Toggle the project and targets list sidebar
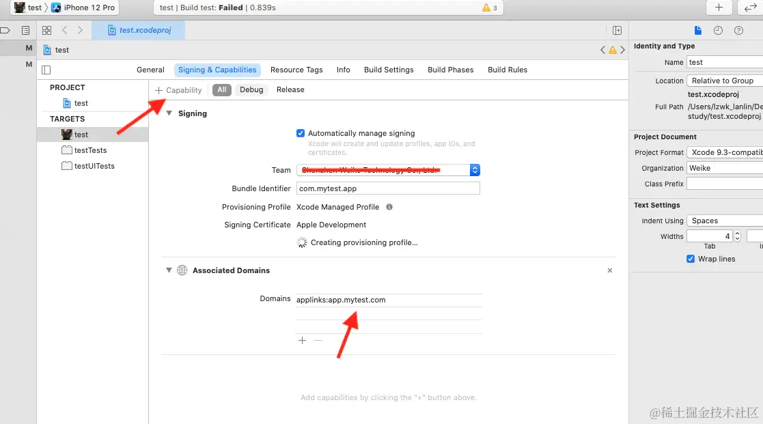Viewport: 763px width, 424px height. 46,70
